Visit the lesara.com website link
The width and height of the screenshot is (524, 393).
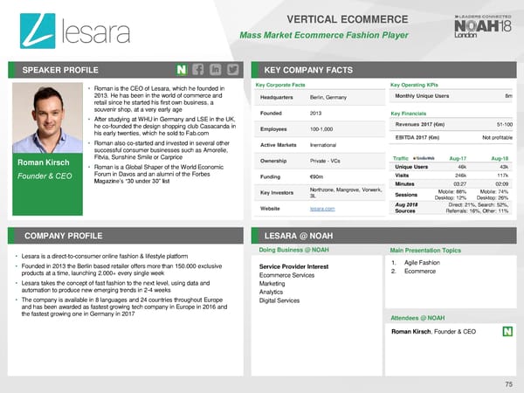(321, 208)
